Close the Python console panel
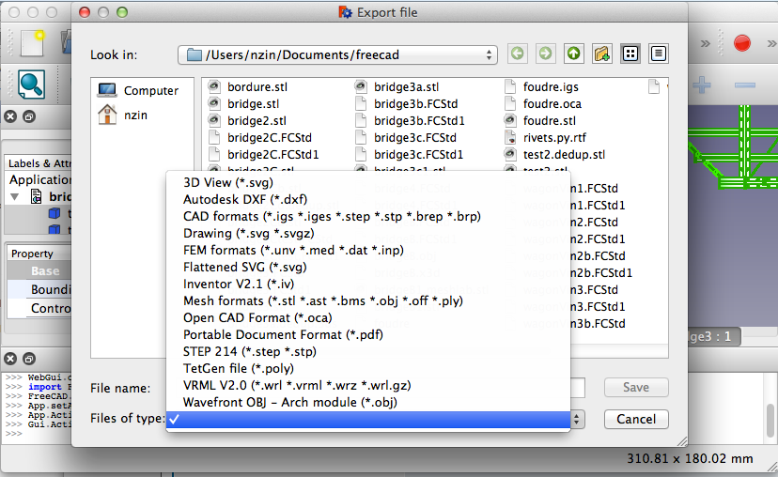Screen dimensions: 778x477 (10, 359)
